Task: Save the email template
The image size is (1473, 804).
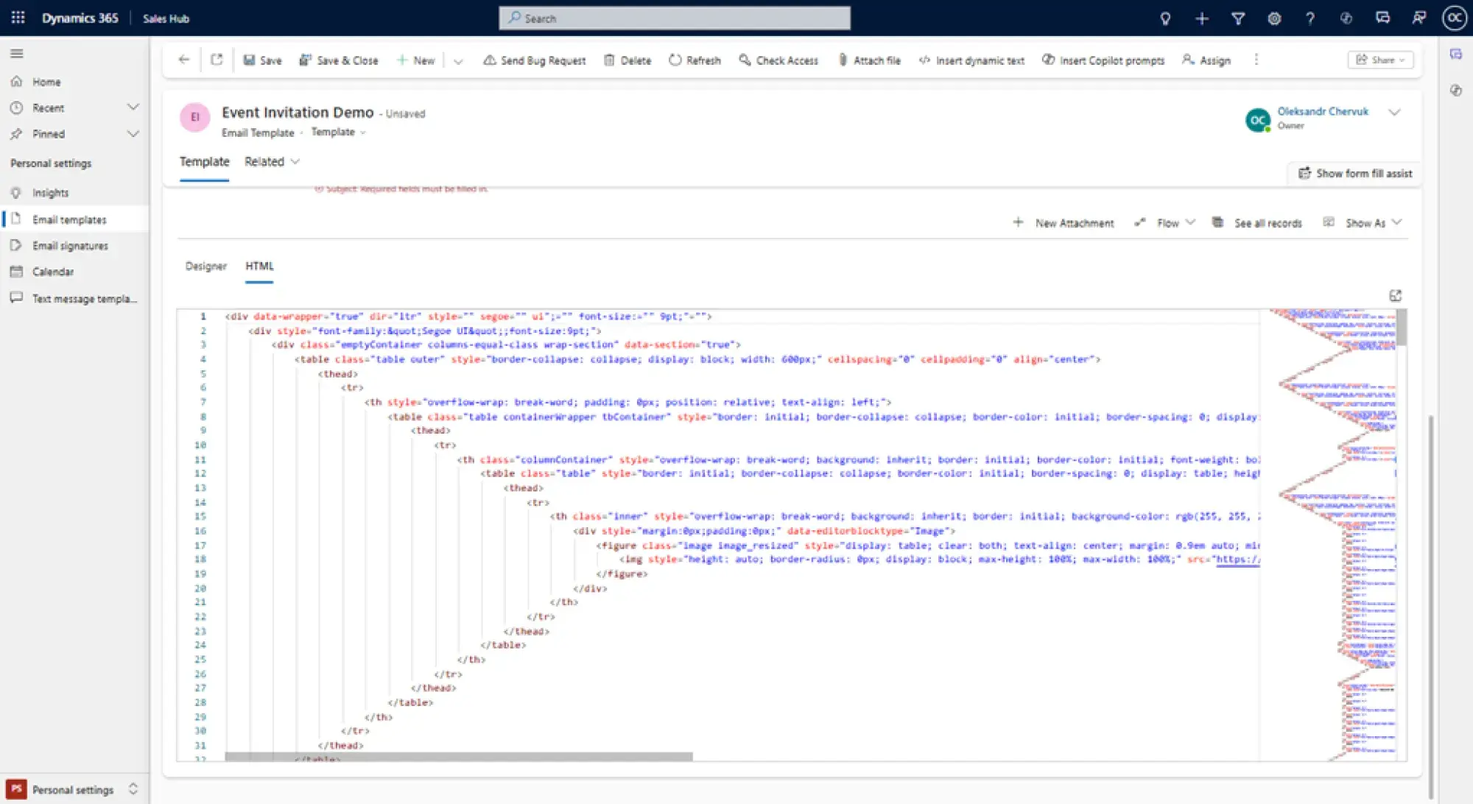Action: pos(263,60)
